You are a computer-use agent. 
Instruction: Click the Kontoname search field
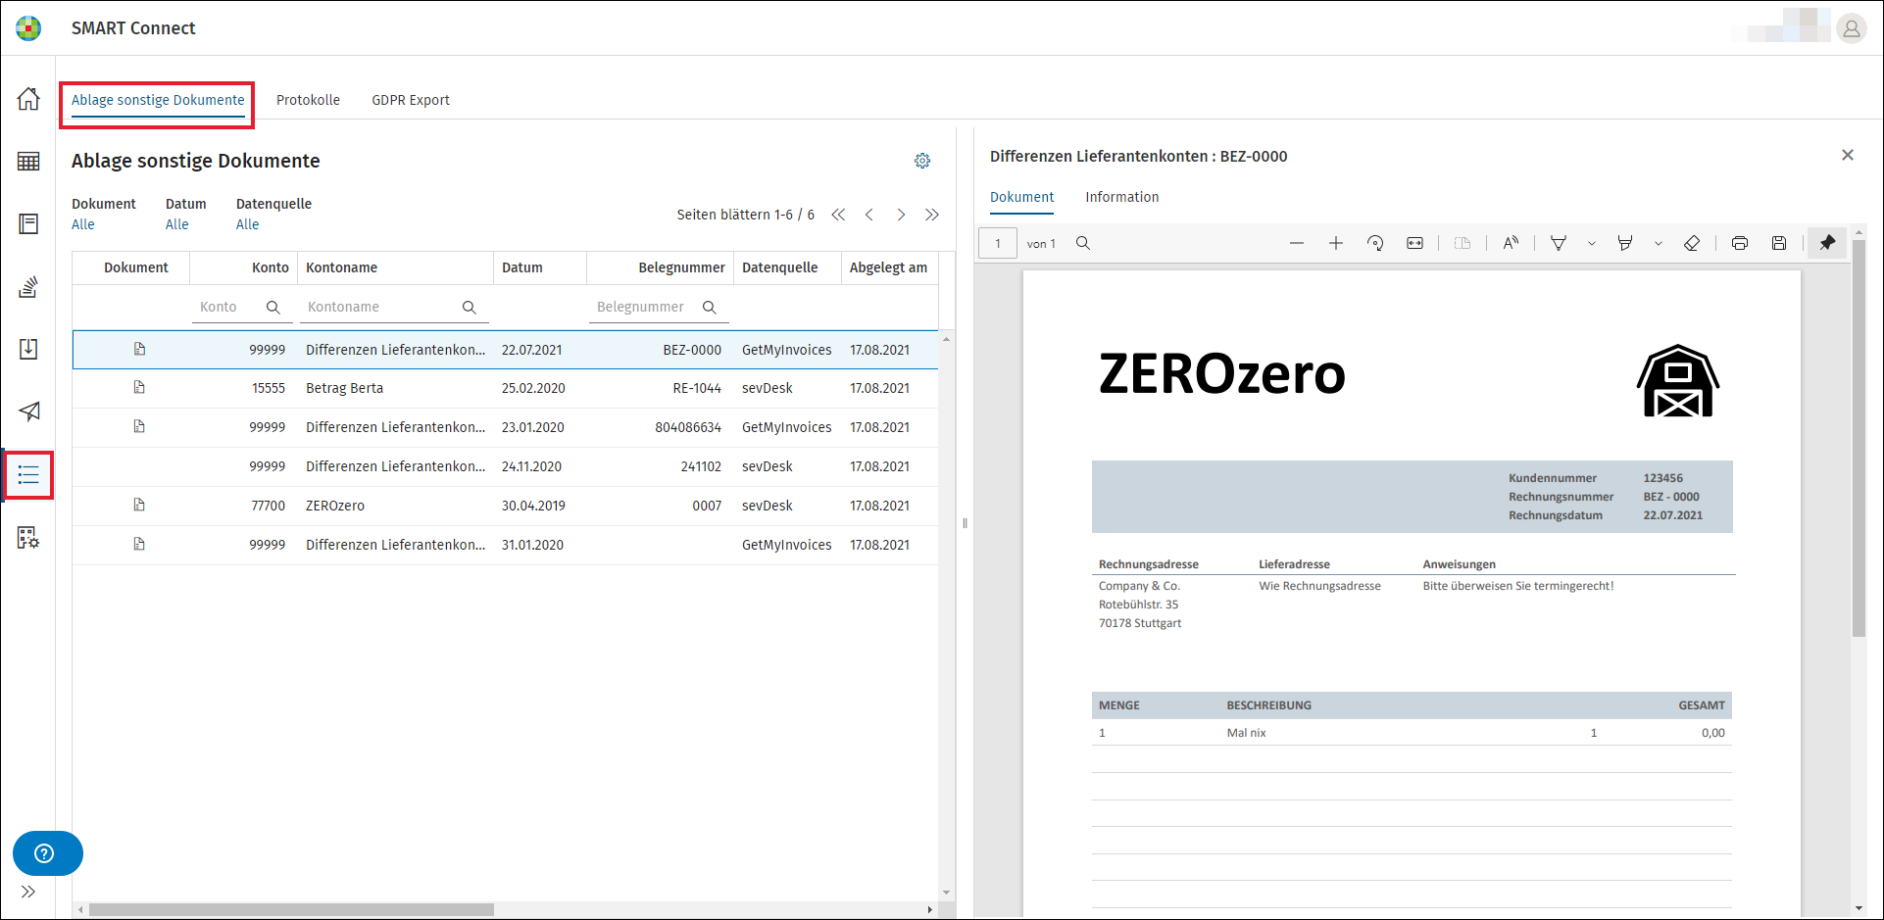[392, 307]
